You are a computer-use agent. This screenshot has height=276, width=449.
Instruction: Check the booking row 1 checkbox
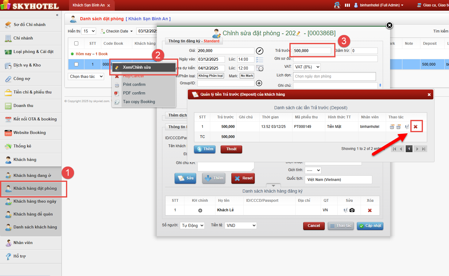point(76,64)
